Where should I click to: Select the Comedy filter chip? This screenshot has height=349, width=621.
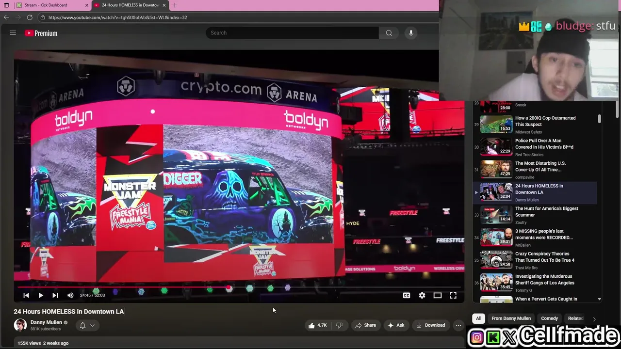point(549,318)
